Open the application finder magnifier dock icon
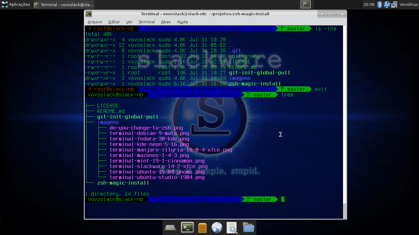This screenshot has width=419, height=235. [232, 228]
